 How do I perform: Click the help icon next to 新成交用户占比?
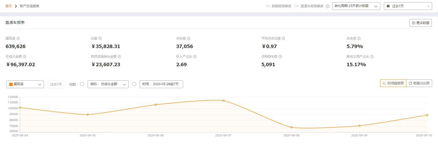coord(372,57)
